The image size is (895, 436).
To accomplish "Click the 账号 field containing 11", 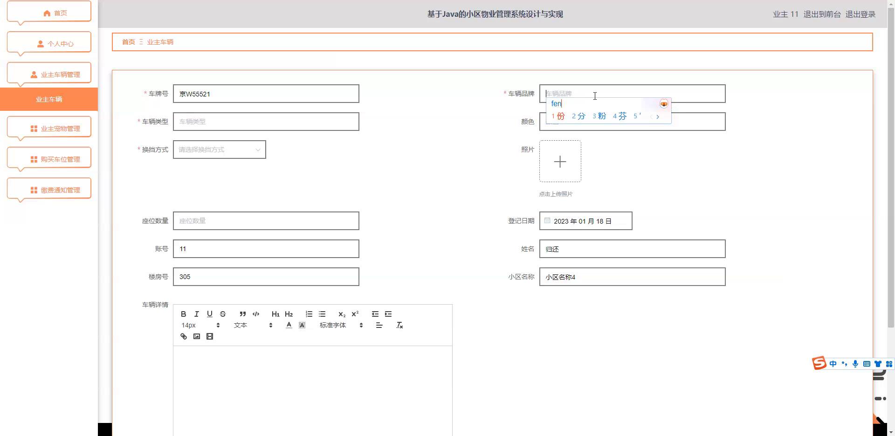I will 266,249.
